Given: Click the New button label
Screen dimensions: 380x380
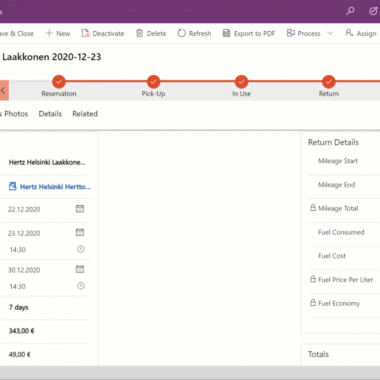Looking at the screenshot, I should coord(63,34).
